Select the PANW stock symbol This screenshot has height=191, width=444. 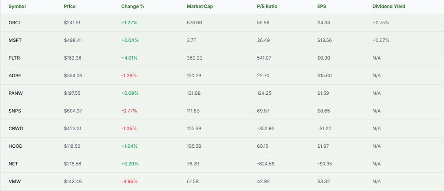point(16,93)
